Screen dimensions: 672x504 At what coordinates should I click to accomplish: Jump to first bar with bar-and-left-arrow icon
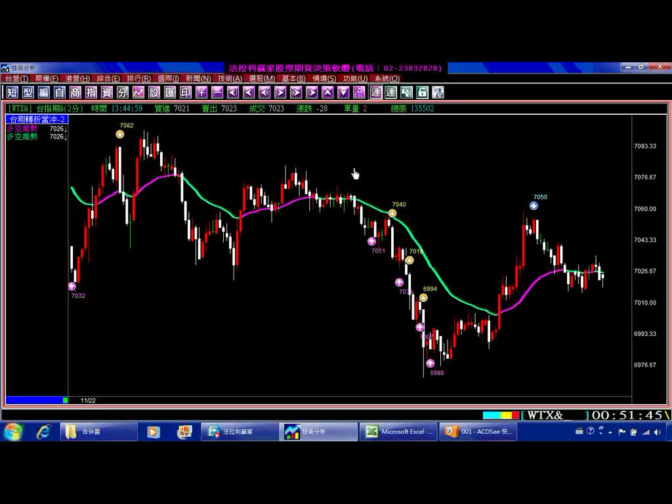pos(233,92)
